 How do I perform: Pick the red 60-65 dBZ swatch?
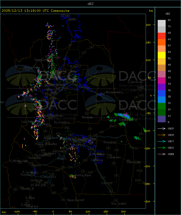pos(162,36)
